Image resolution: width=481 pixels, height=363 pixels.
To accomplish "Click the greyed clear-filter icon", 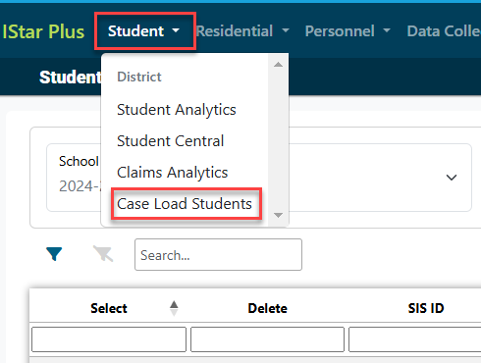I will 103,253.
